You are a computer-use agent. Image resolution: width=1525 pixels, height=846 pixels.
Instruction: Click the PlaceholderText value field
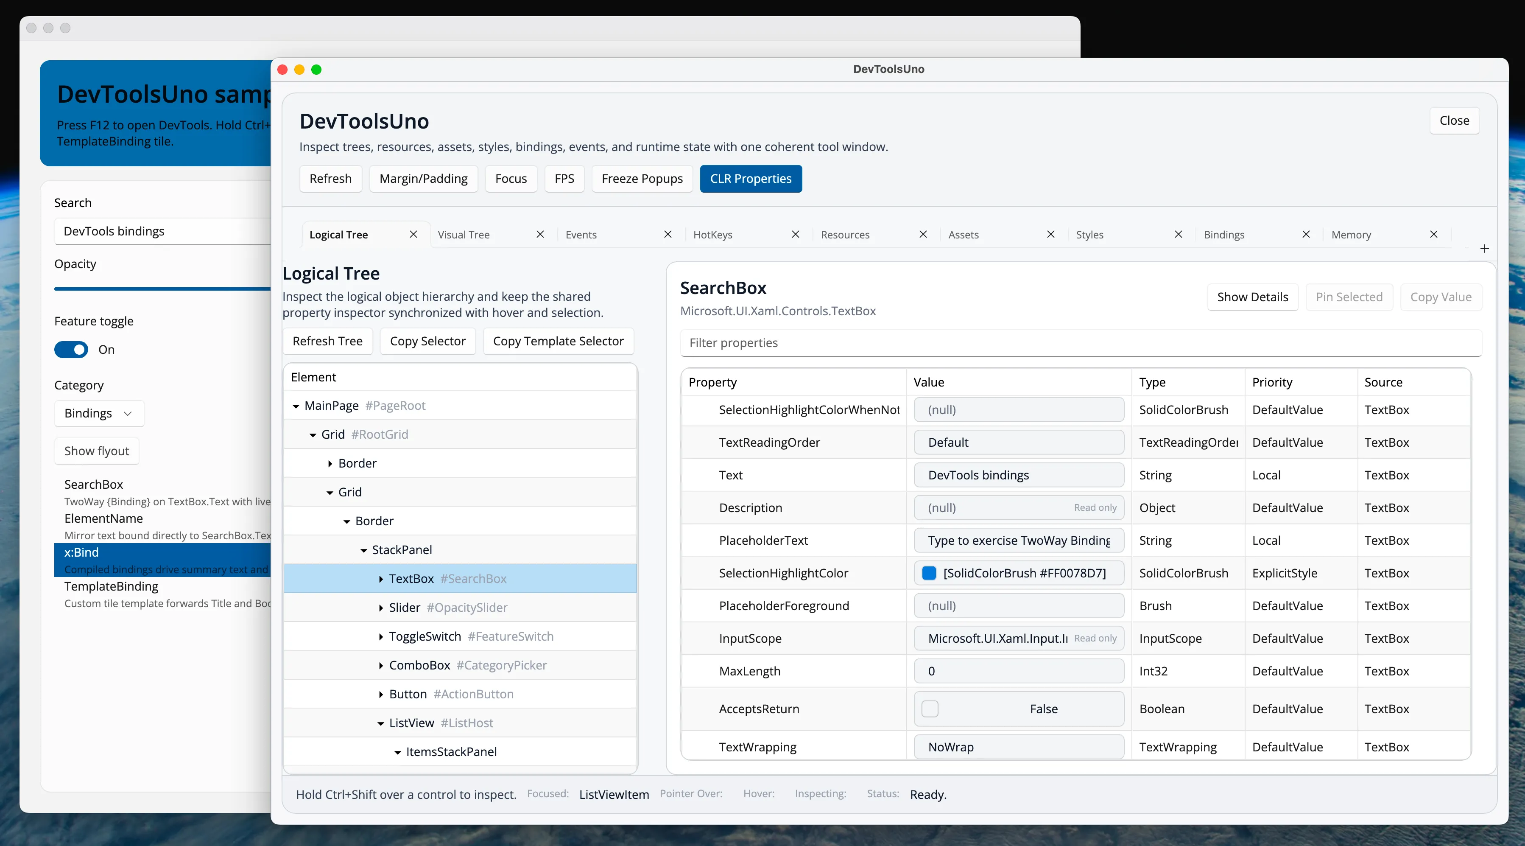(x=1018, y=541)
